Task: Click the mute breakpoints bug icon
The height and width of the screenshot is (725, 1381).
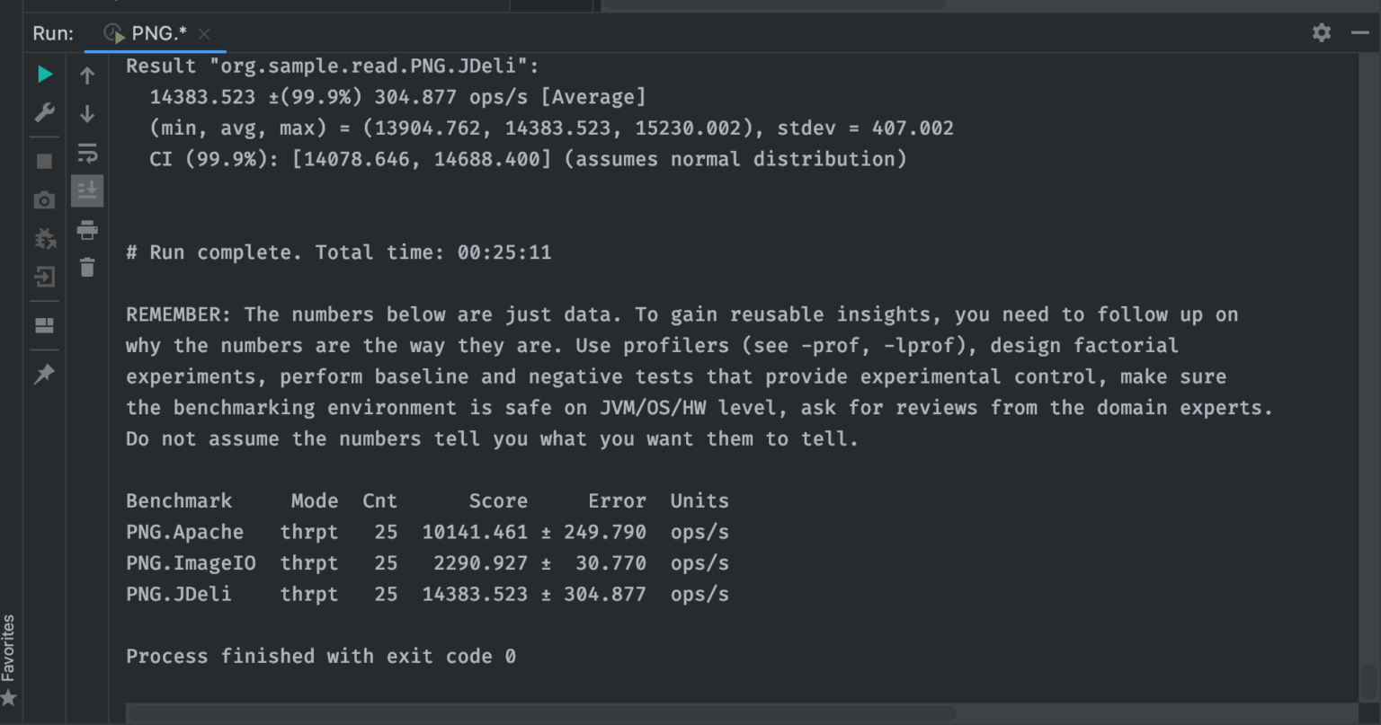Action: [x=44, y=238]
